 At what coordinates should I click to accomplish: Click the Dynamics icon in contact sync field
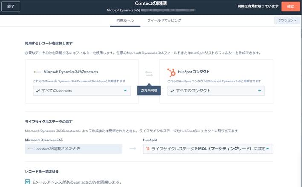(x=30, y=149)
